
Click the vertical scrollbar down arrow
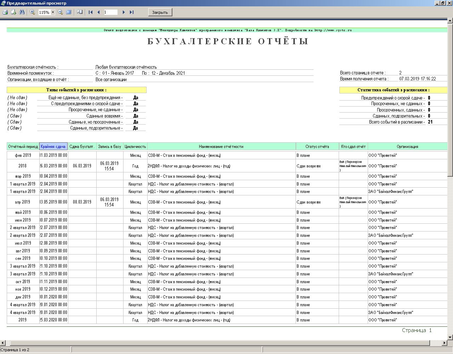(450, 337)
